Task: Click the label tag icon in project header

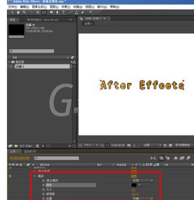Action: tap(72, 57)
